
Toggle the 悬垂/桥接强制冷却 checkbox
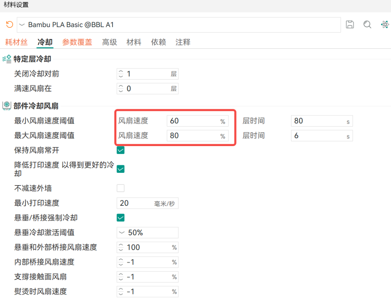[x=121, y=218]
